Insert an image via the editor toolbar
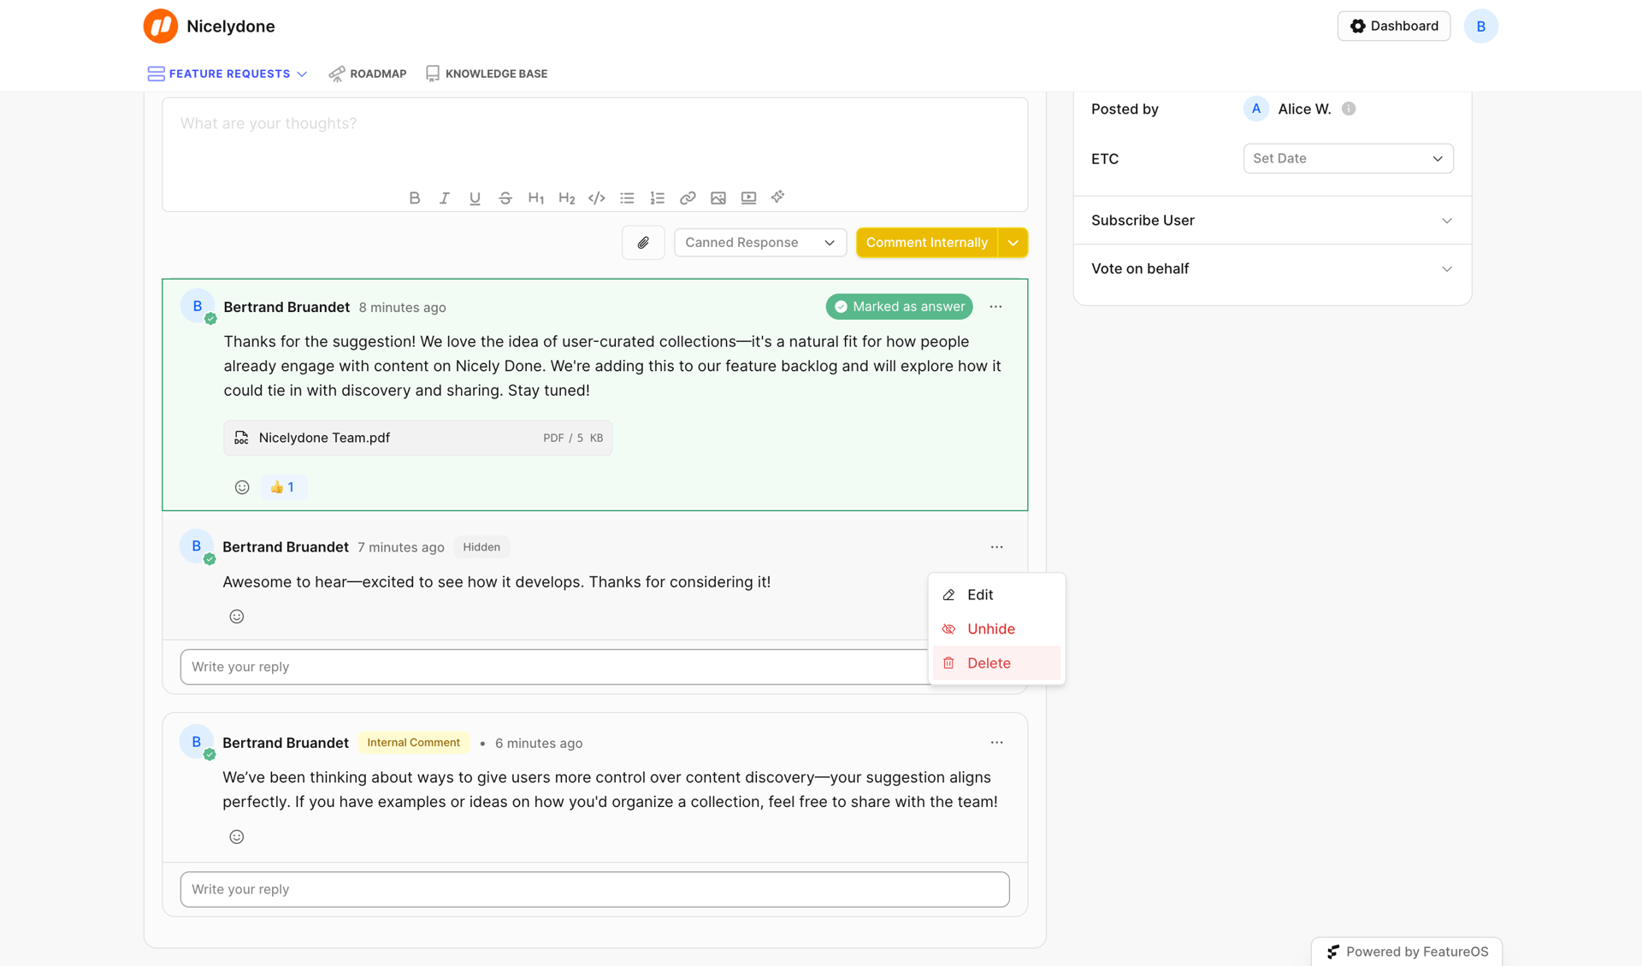Screen dimensions: 1642x966 coord(718,197)
